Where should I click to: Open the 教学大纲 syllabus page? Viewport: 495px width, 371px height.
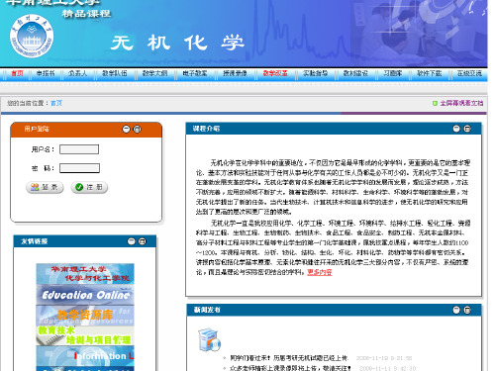(x=154, y=73)
